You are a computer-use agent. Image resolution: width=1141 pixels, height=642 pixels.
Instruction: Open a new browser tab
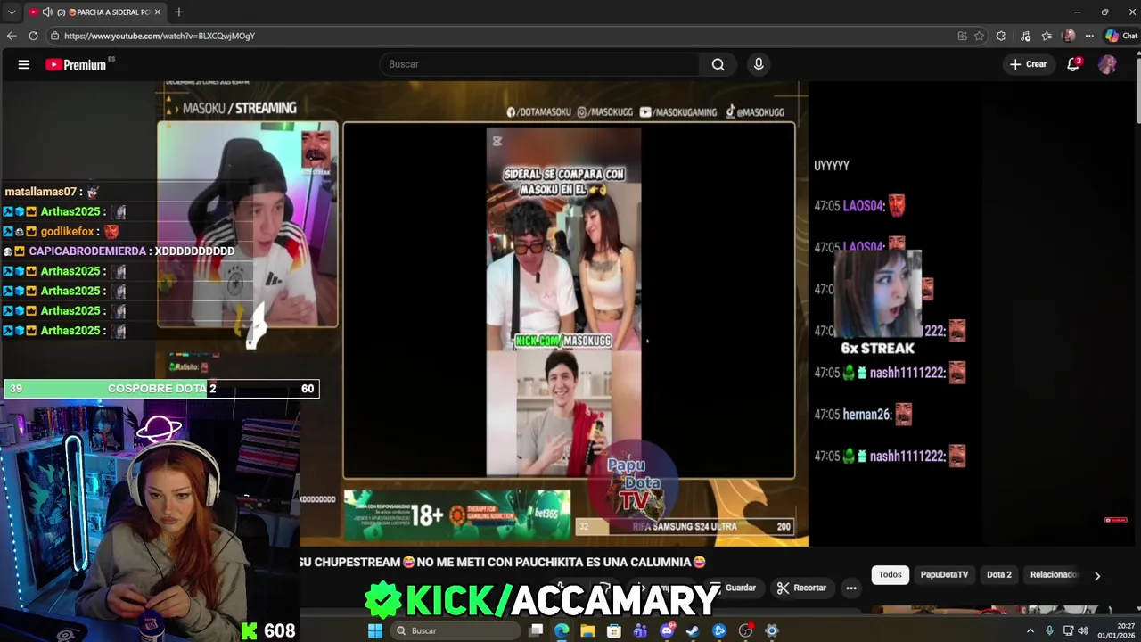179,12
